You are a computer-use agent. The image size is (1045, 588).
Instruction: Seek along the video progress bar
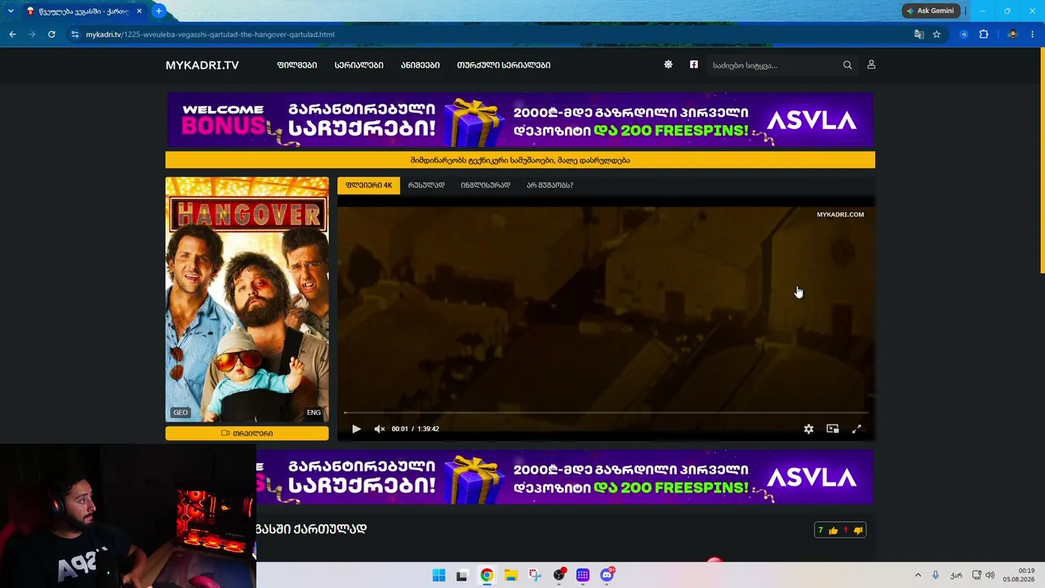(606, 413)
